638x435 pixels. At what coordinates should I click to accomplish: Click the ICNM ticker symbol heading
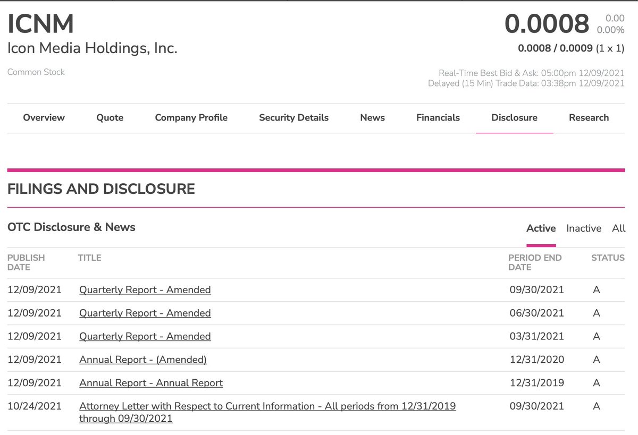pyautogui.click(x=40, y=24)
